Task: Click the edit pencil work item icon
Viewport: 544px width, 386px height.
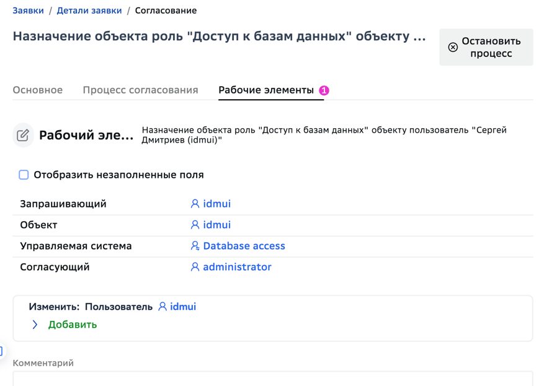Action: (23, 135)
